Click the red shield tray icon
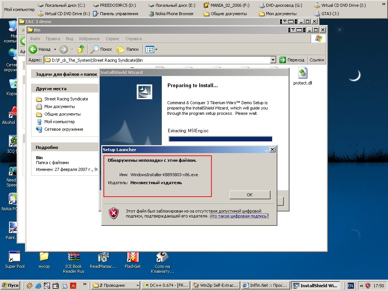 [x=368, y=286]
